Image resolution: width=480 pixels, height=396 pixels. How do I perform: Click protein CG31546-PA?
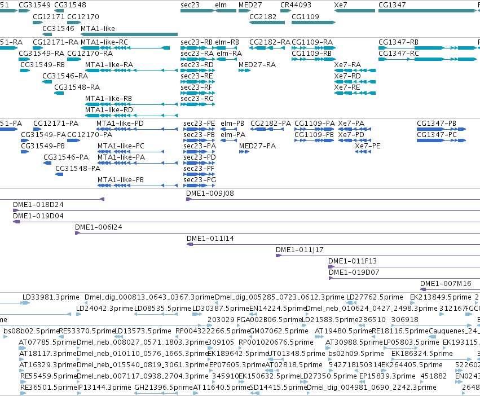click(47, 163)
